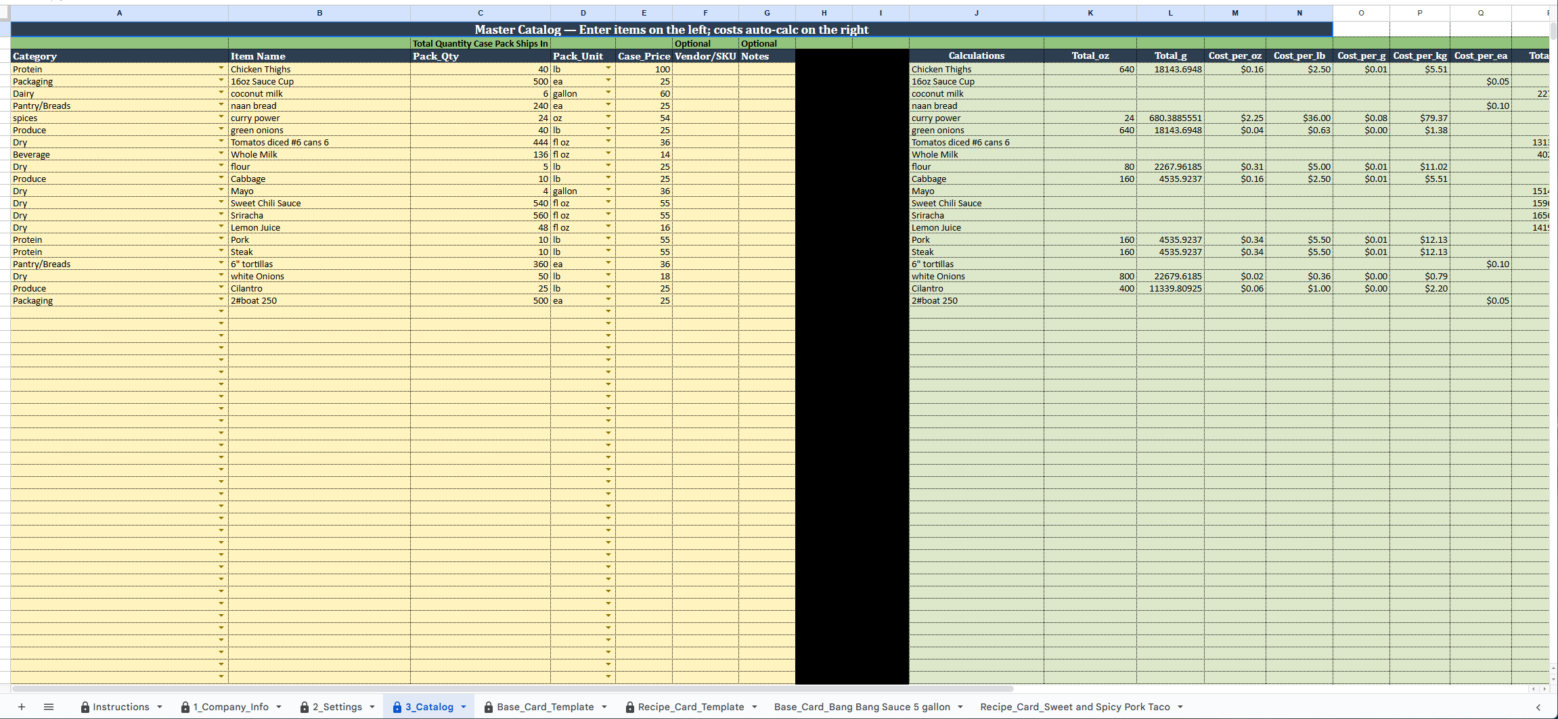The image size is (1558, 719).
Task: Select the Case_Price cell for curry power
Action: (x=643, y=118)
